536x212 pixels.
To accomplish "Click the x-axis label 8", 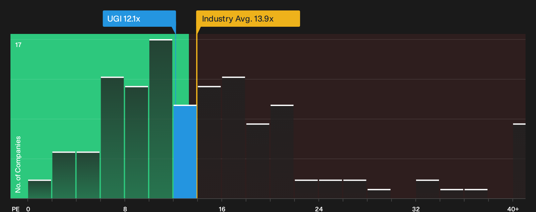I will 125,209.
